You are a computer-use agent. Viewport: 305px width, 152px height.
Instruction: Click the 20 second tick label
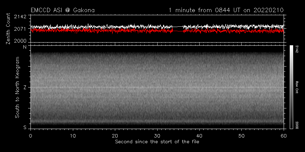point(115,135)
